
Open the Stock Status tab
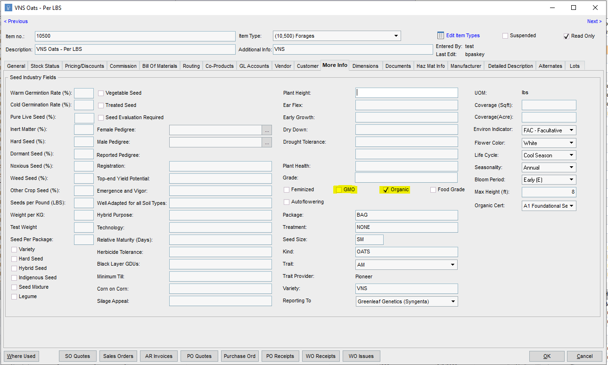[x=45, y=66]
